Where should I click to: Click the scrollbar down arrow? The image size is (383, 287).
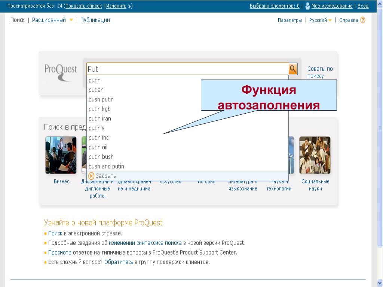click(380, 283)
